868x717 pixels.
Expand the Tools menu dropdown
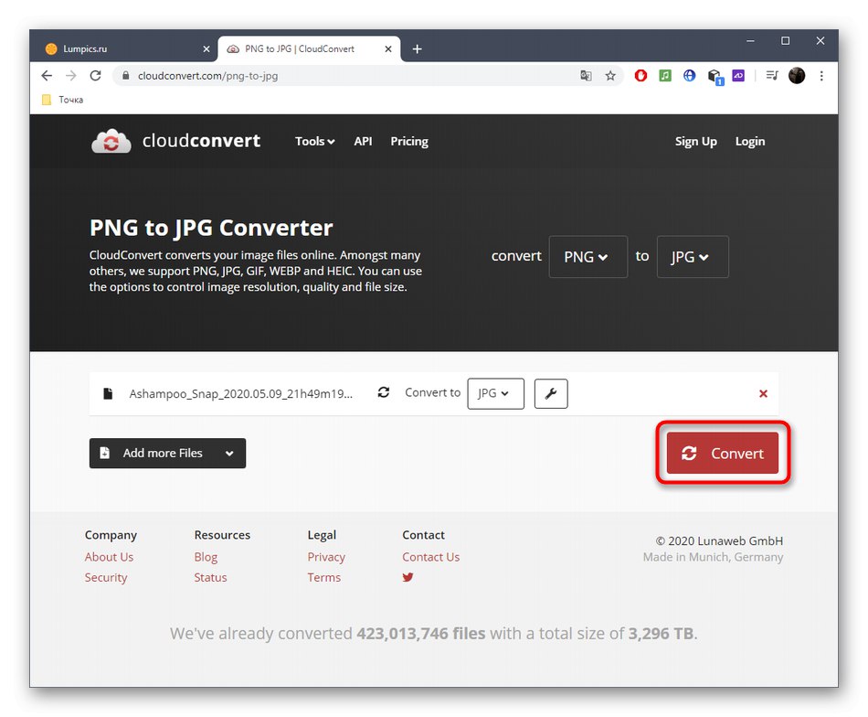pos(314,141)
